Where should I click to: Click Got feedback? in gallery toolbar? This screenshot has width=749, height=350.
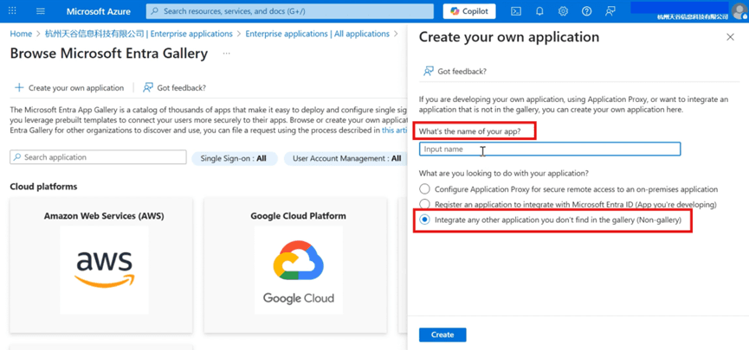(x=174, y=88)
